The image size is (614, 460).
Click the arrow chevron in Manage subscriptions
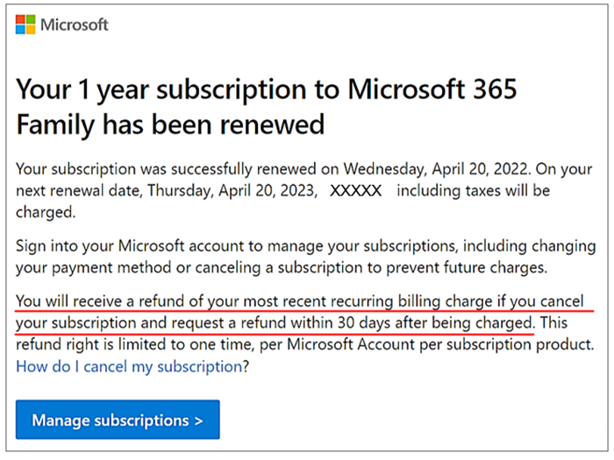pyautogui.click(x=199, y=421)
